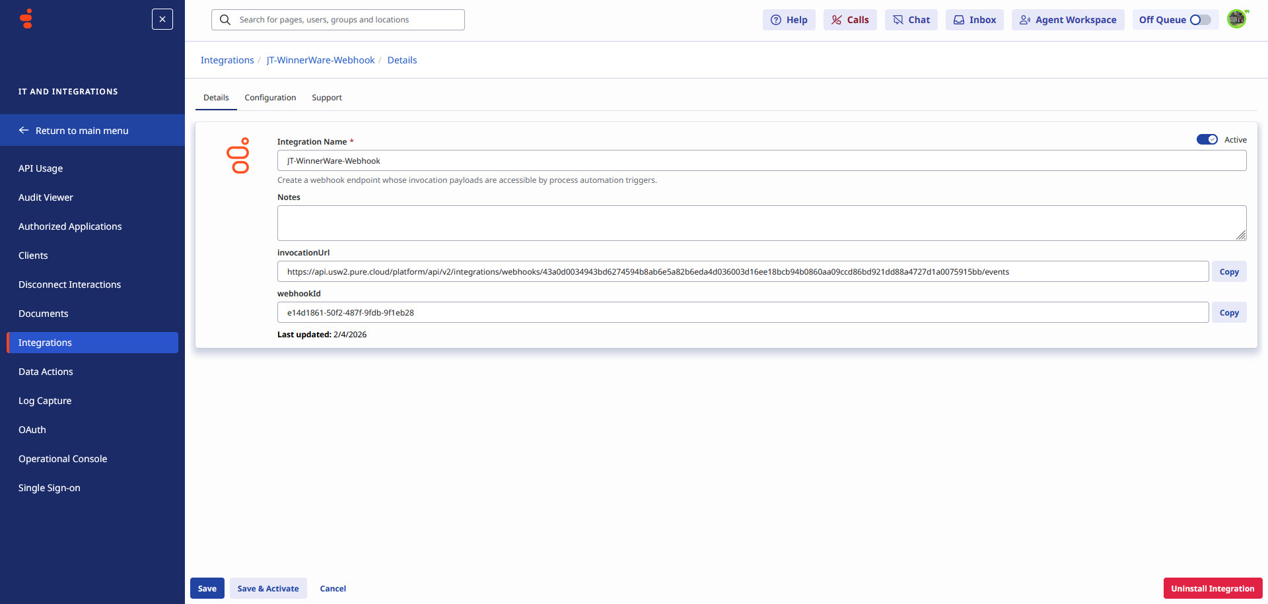Switch to the Configuration tab
Image resolution: width=1268 pixels, height=604 pixels.
pyautogui.click(x=270, y=97)
